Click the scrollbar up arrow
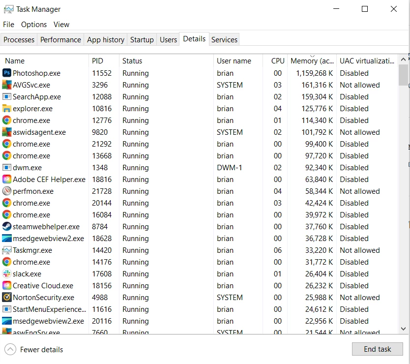Screen dimensions: 410x364 (403, 60)
